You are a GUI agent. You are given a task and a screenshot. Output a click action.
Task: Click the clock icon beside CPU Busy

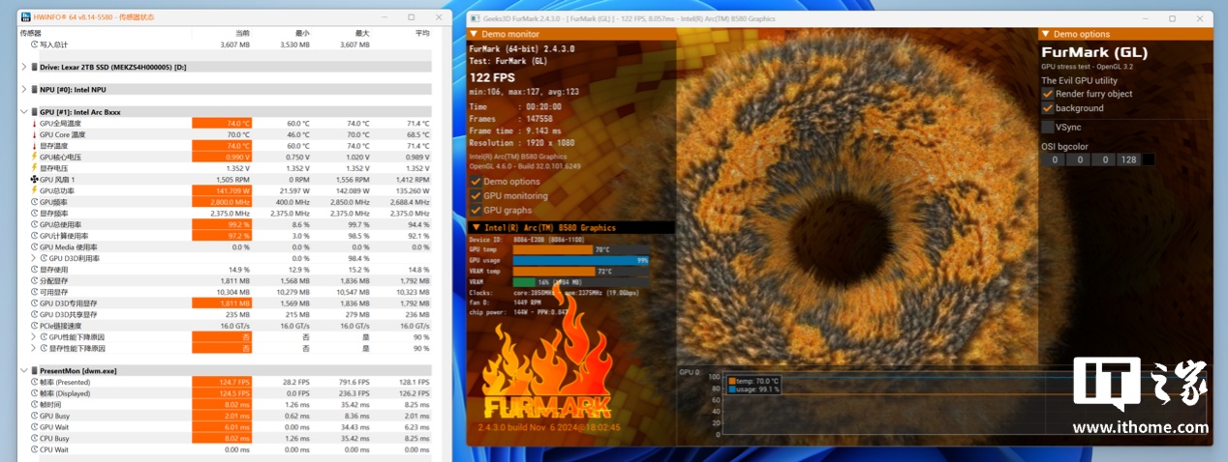coord(35,438)
